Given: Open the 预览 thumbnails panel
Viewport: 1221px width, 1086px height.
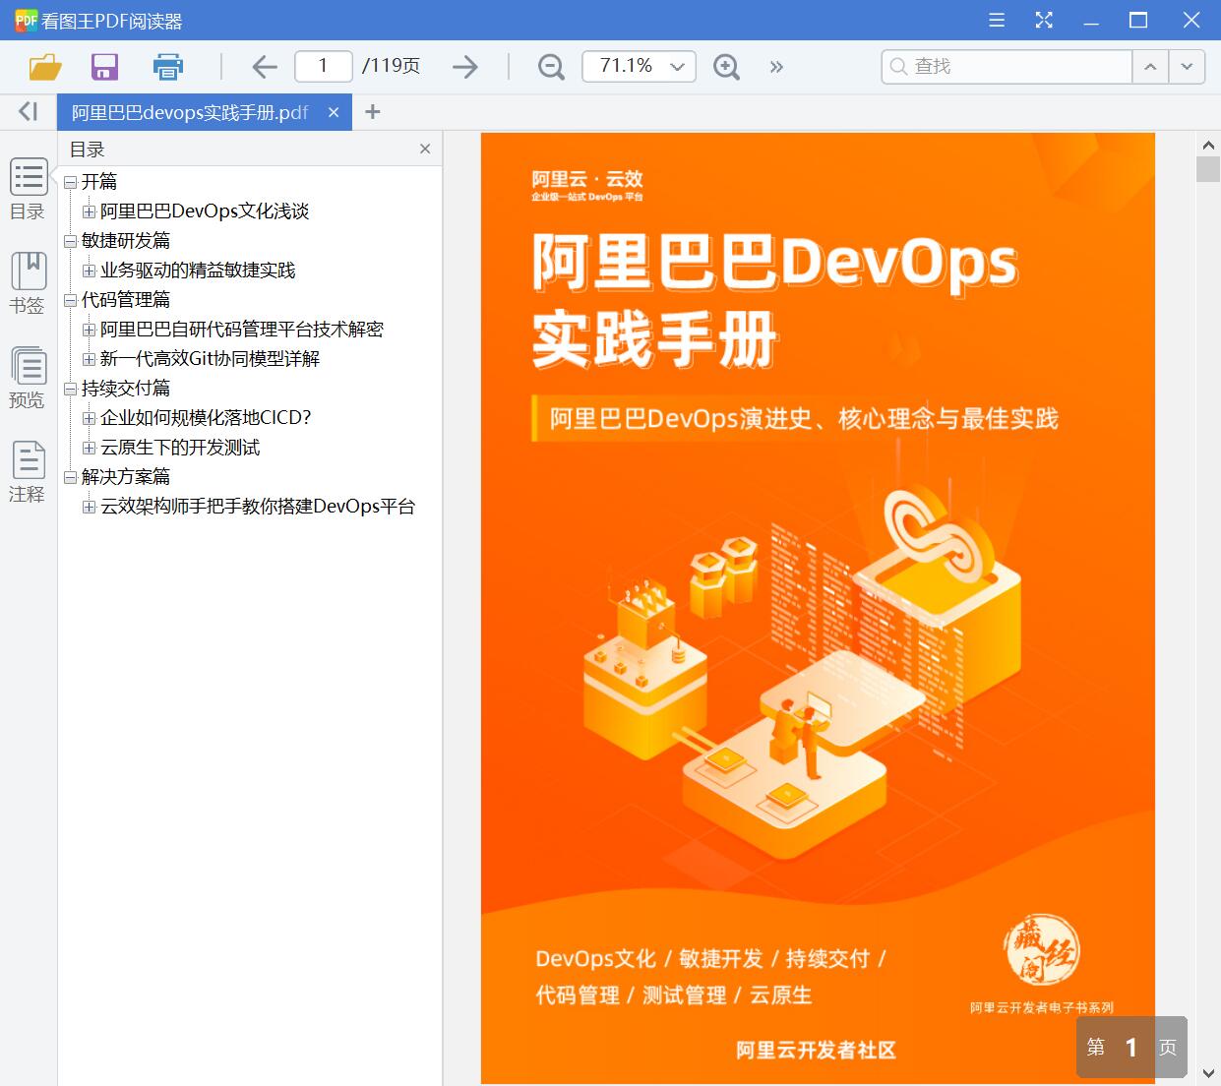Looking at the screenshot, I should coord(29,378).
